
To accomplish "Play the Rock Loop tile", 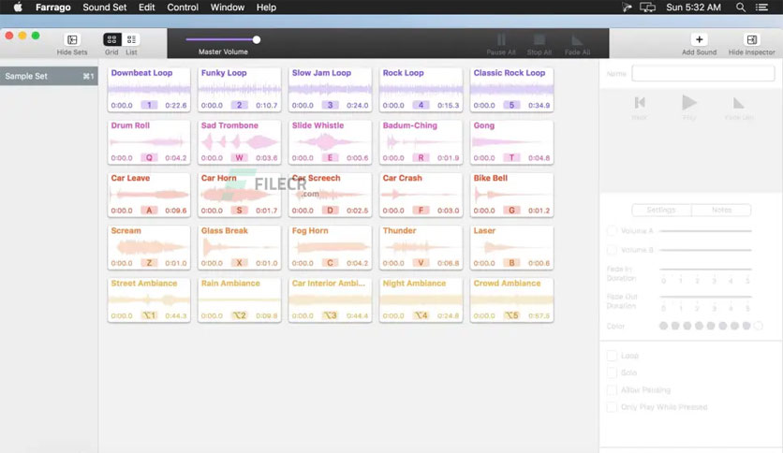I will [421, 90].
